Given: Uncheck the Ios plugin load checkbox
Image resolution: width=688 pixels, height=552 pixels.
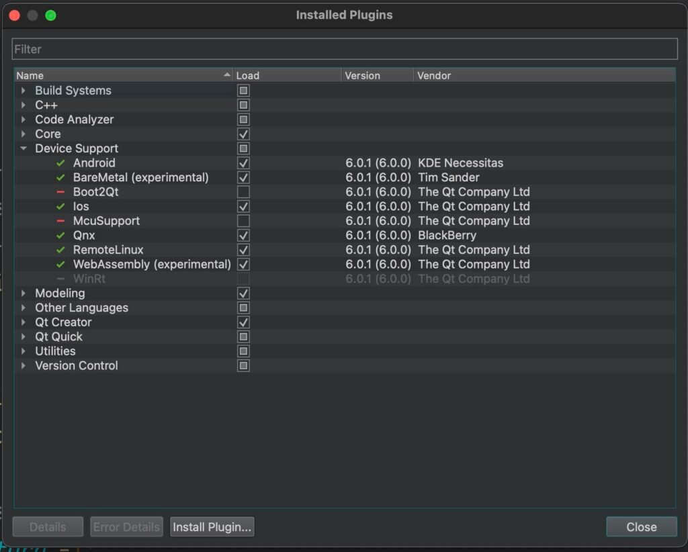Looking at the screenshot, I should 243,207.
